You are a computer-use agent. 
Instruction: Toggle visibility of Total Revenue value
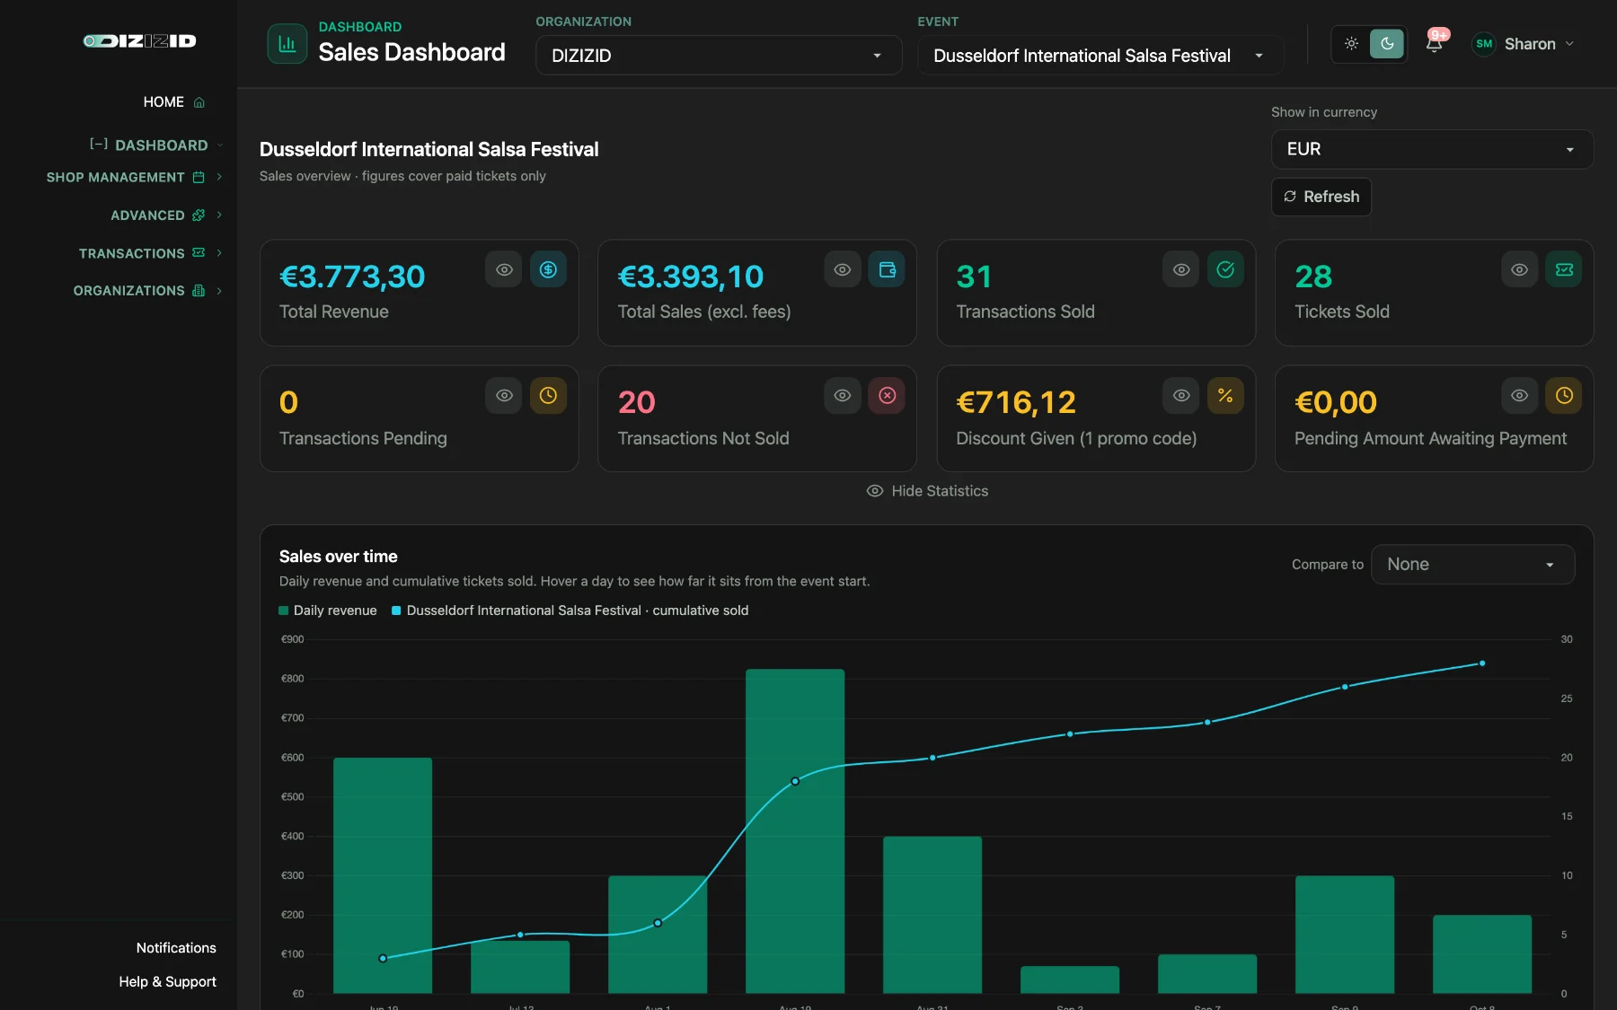pos(504,269)
